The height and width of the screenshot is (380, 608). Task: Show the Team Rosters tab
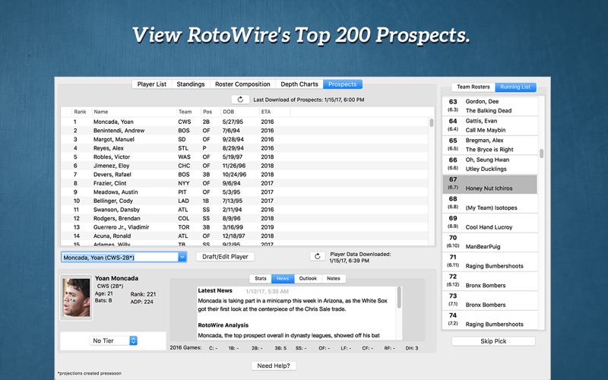coord(473,87)
